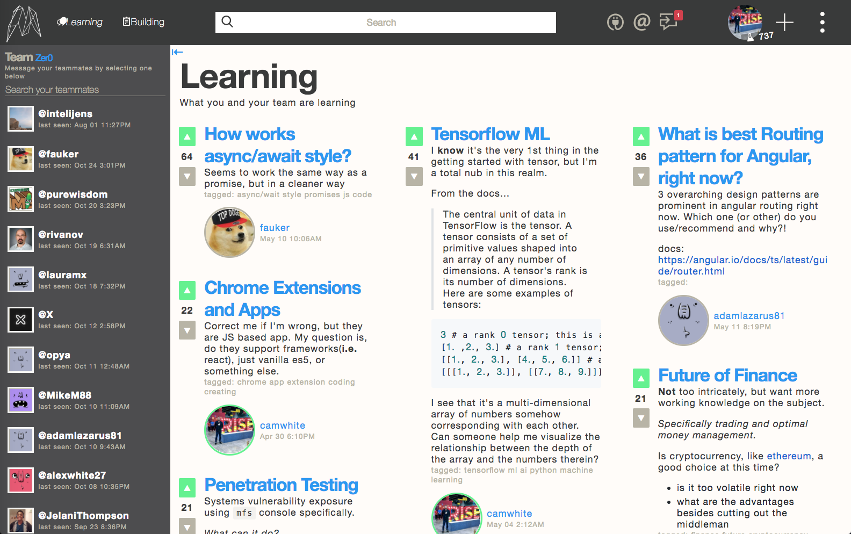Open What is best Routing pattern post
The height and width of the screenshot is (534, 851).
point(741,156)
